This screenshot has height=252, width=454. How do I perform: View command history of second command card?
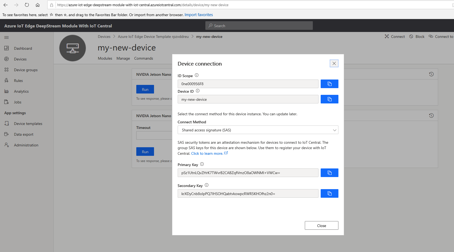[x=431, y=116]
